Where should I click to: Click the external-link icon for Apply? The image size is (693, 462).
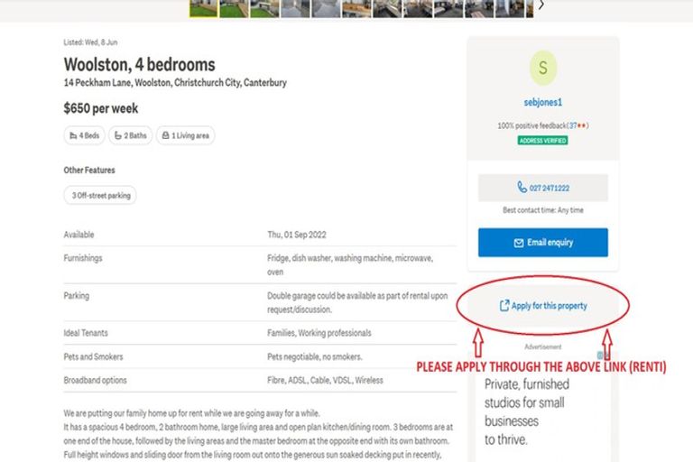[504, 306]
